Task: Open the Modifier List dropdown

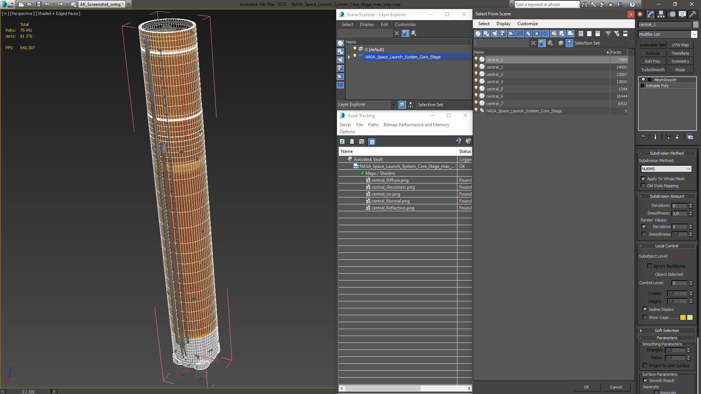Action: 694,34
